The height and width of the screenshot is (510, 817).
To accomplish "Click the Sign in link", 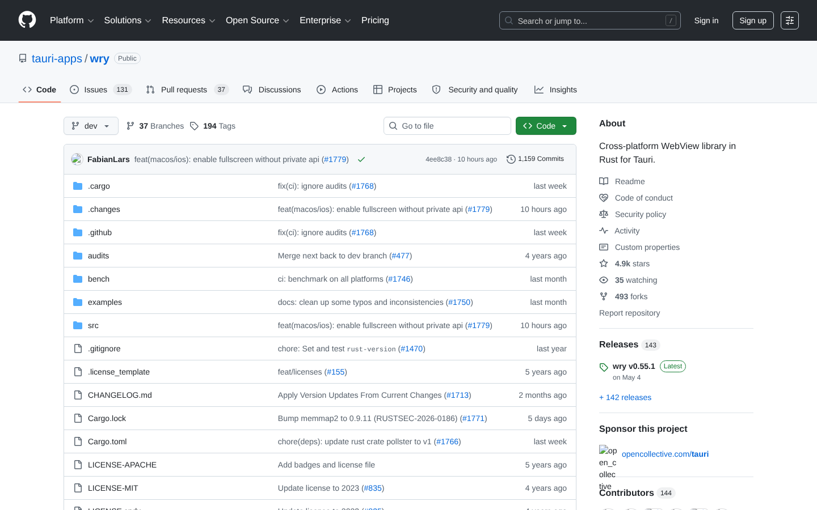I will coord(706,20).
